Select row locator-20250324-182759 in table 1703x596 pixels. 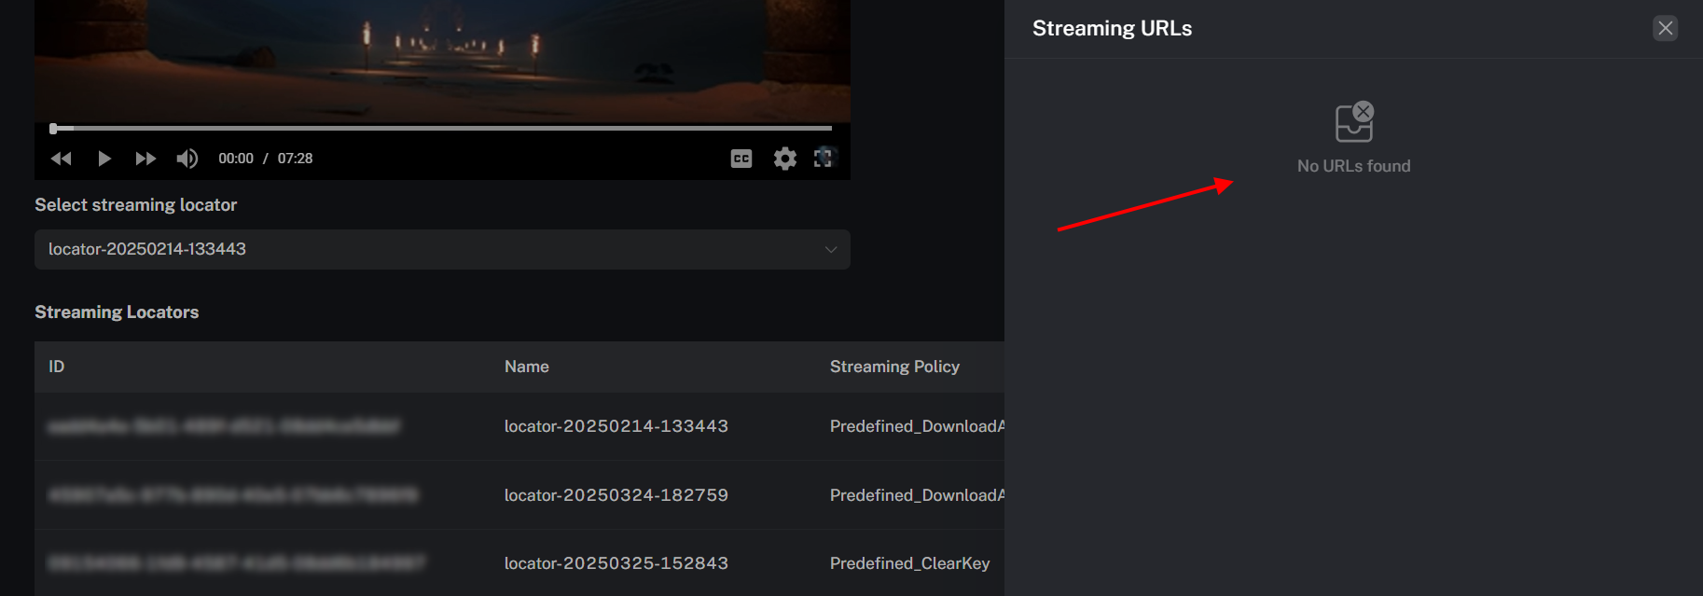[x=519, y=495]
